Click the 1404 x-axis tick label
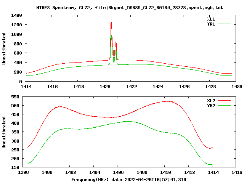244x183 pixels. tap(95, 172)
